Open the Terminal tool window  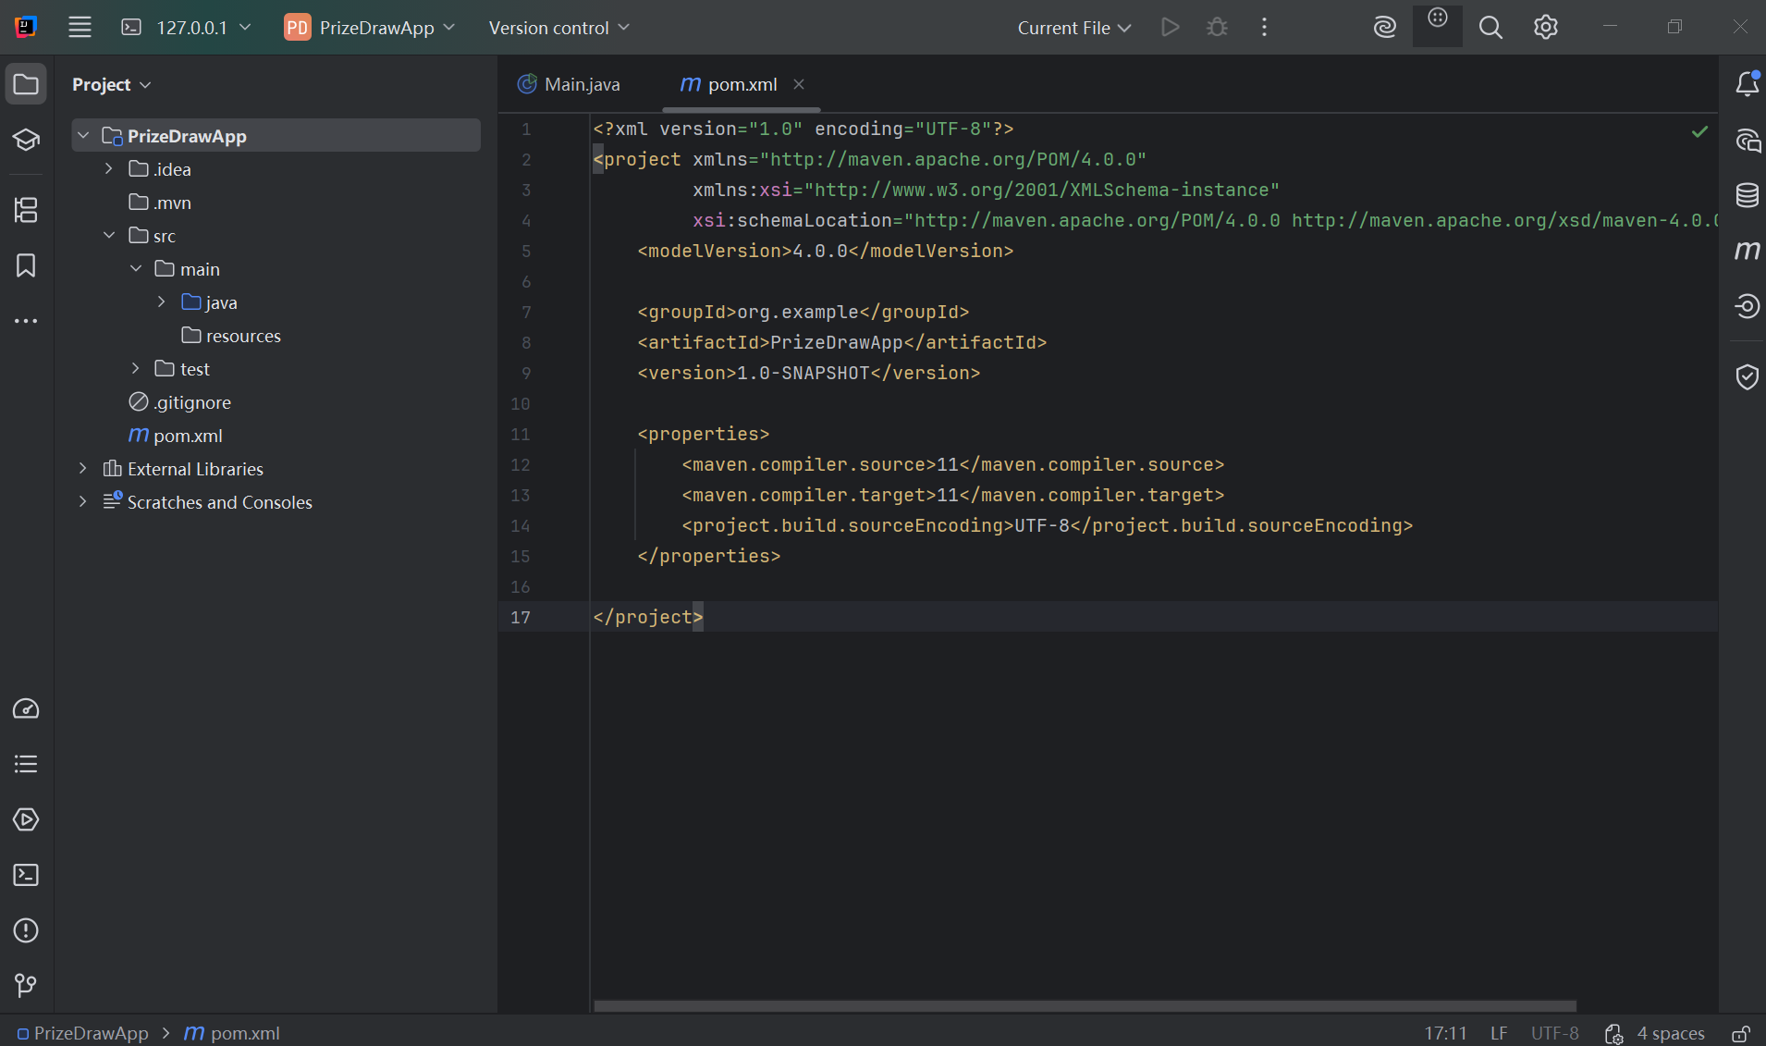point(26,875)
